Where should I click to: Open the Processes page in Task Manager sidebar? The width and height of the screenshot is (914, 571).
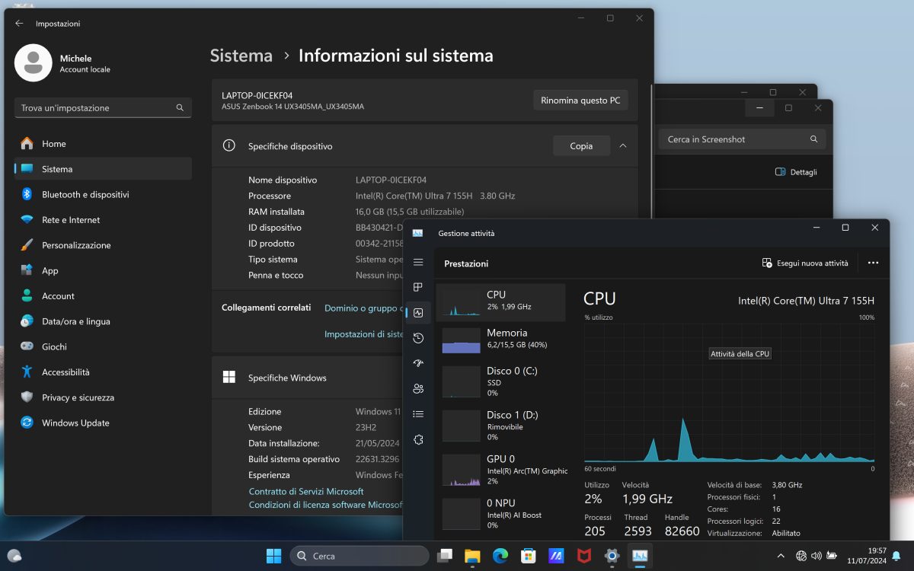click(418, 287)
